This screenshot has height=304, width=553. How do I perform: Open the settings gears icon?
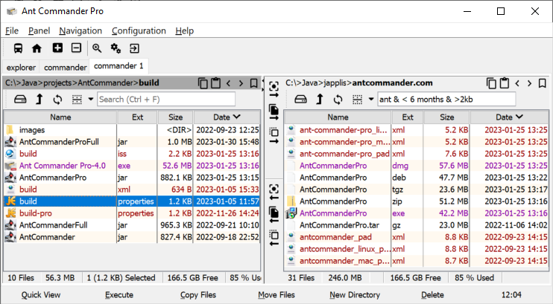pyautogui.click(x=116, y=48)
